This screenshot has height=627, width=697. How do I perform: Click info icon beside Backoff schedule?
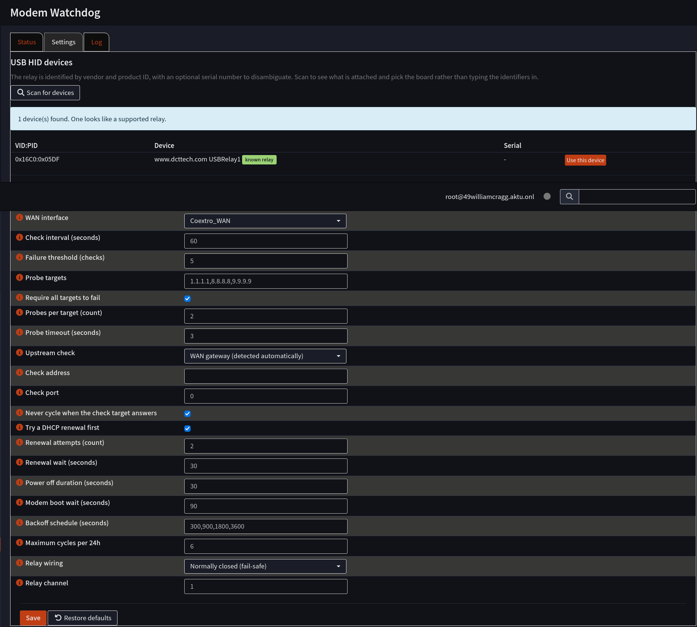click(20, 522)
